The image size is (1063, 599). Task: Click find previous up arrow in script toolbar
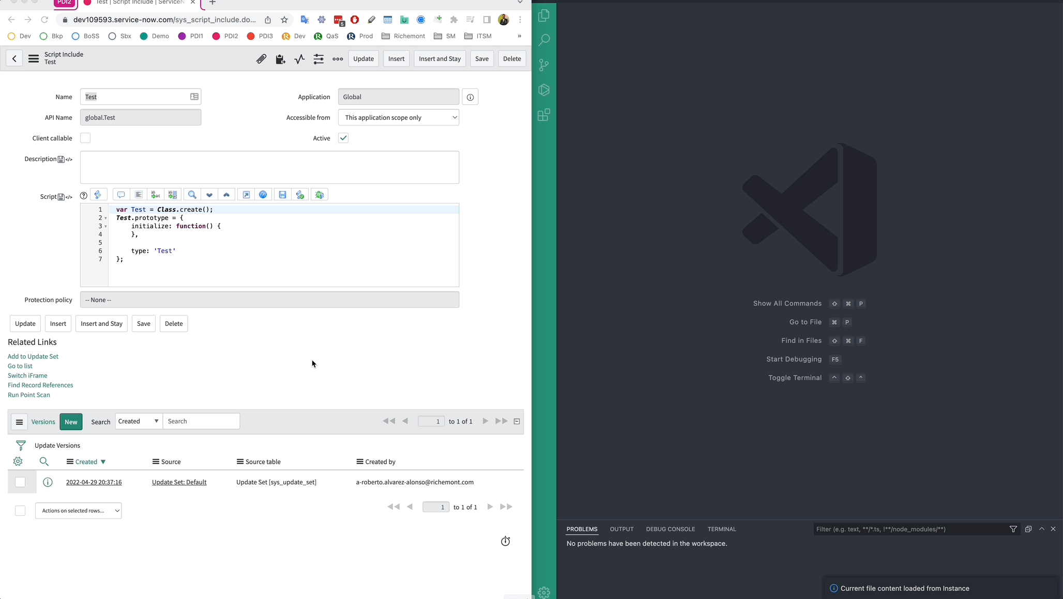point(226,195)
